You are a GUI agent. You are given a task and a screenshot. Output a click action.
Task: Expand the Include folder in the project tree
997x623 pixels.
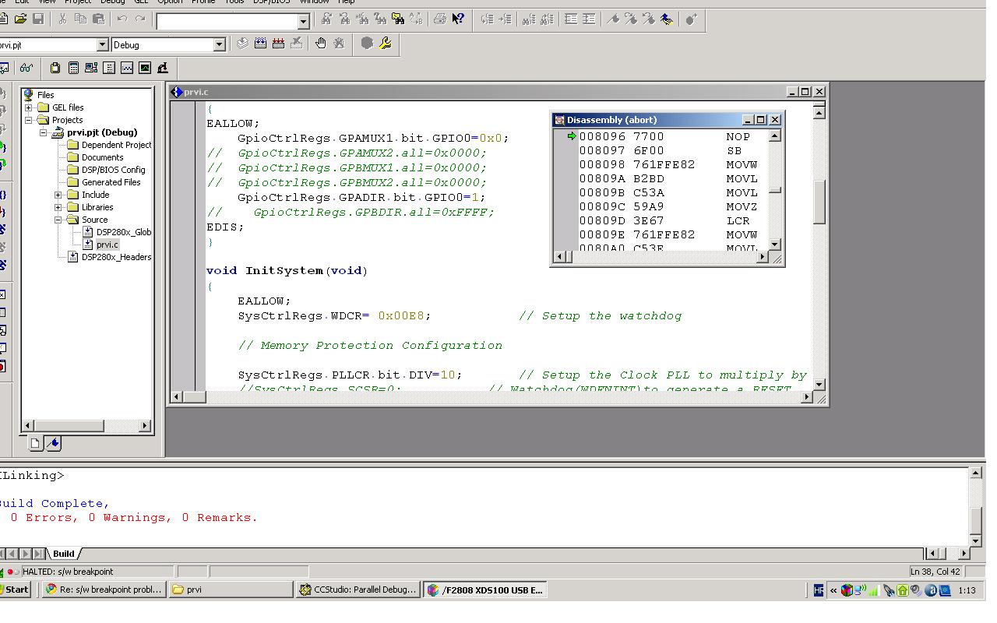coord(58,194)
